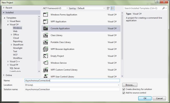Expand the Online templates section
The image size is (170, 103).
point(4,75)
